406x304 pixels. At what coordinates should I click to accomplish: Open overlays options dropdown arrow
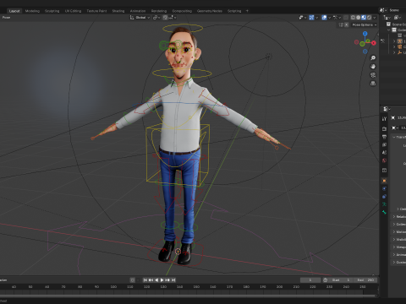(329, 18)
